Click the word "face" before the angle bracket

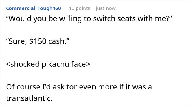pyautogui.click(x=79, y=64)
